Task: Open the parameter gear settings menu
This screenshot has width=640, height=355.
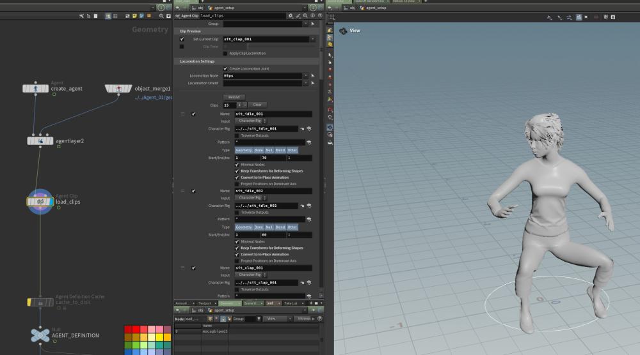Action: (291, 15)
